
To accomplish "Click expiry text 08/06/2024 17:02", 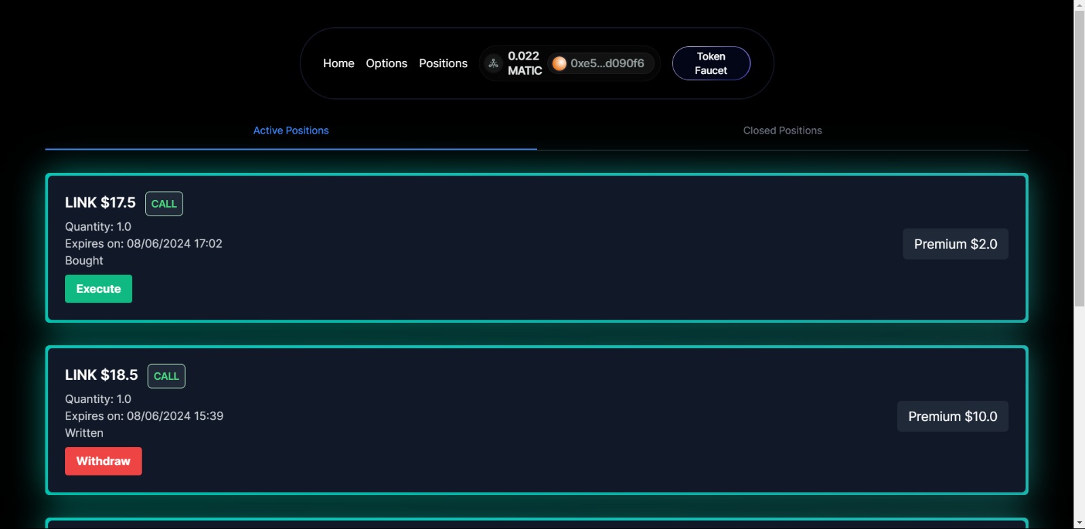I will [x=174, y=243].
